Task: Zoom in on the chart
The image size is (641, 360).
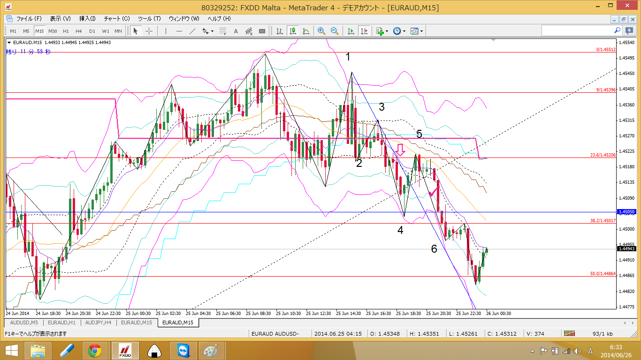Action: click(321, 31)
